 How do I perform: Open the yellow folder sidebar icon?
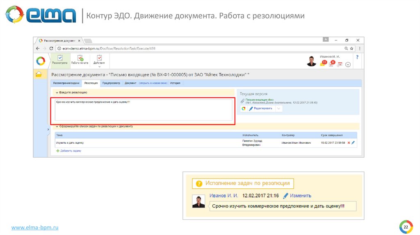pyautogui.click(x=39, y=74)
